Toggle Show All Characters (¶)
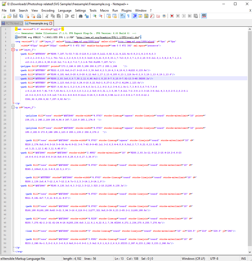This screenshot has width=252, height=261. click(x=128, y=16)
